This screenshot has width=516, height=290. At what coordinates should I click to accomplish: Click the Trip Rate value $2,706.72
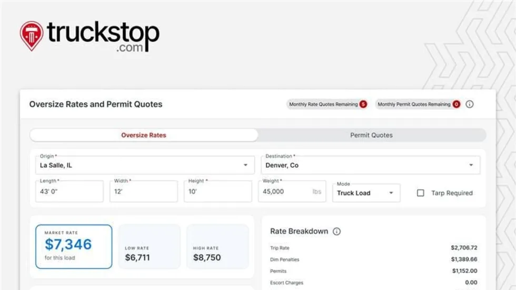(464, 247)
